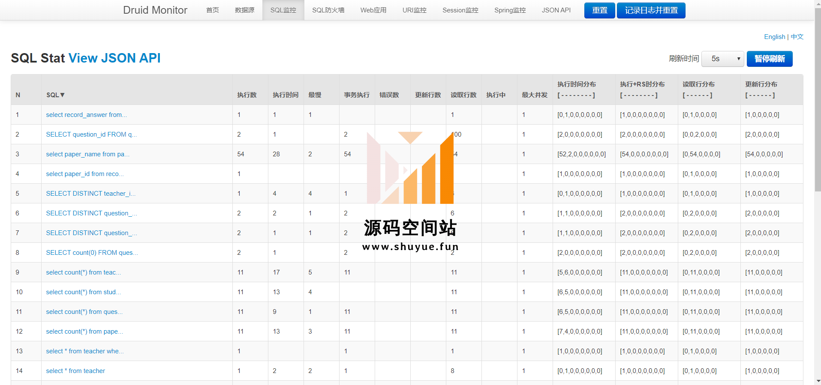
Task: Expand the 刷新时间 5s dropdown
Action: coord(723,59)
